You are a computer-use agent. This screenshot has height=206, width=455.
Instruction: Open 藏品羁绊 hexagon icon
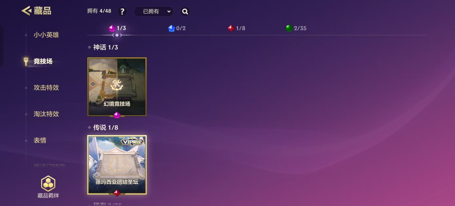48,184
